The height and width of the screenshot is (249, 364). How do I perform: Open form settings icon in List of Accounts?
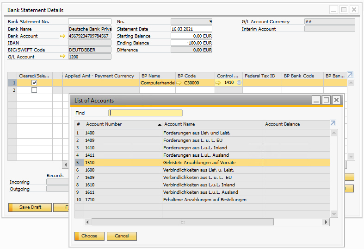tap(333, 123)
